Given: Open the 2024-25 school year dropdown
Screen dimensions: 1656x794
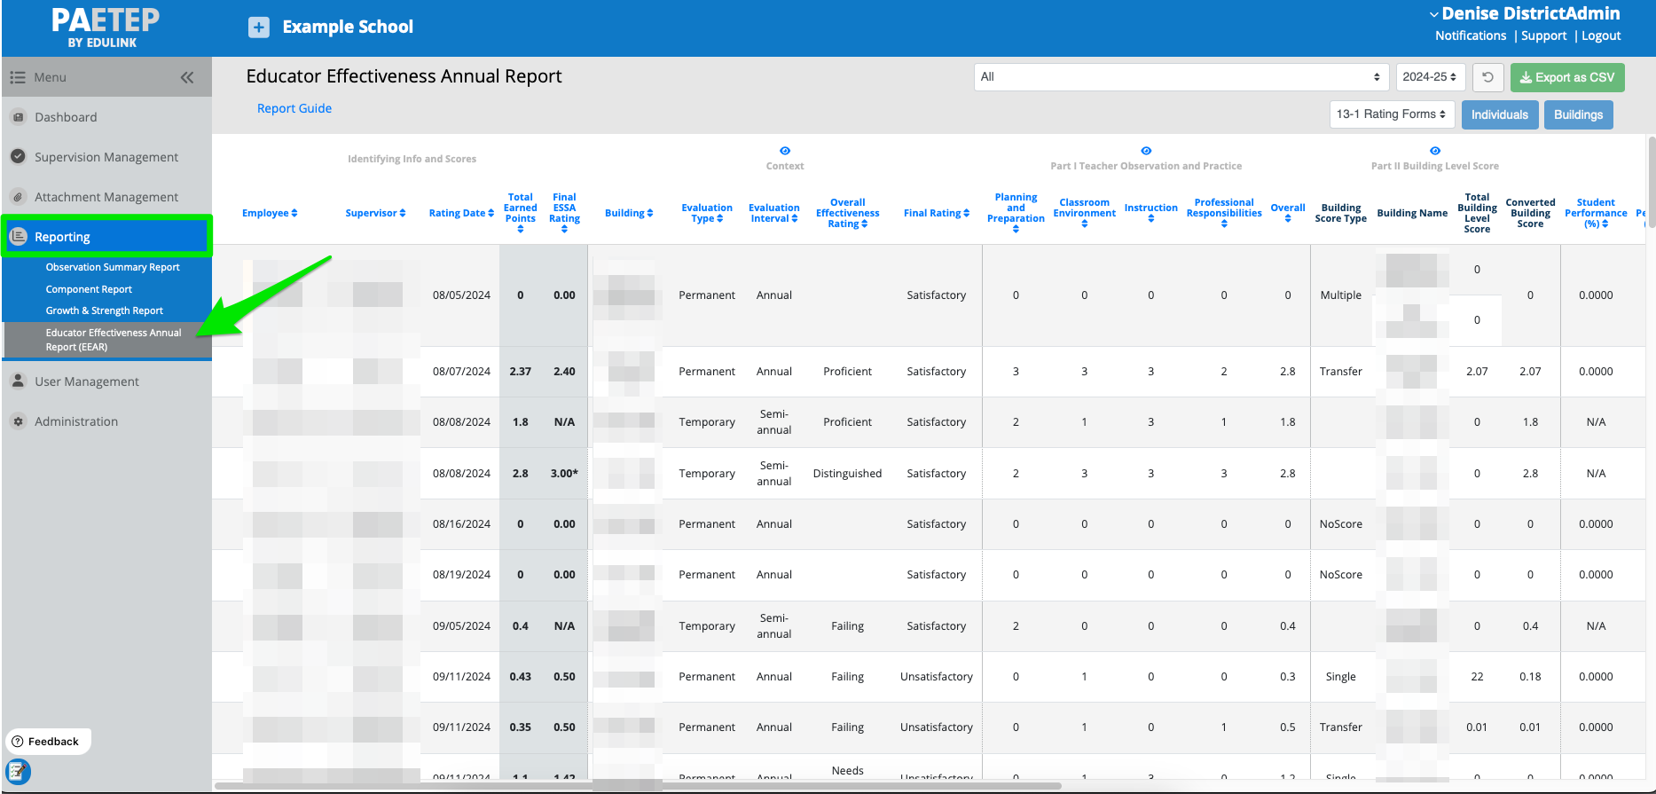Looking at the screenshot, I should coord(1431,77).
